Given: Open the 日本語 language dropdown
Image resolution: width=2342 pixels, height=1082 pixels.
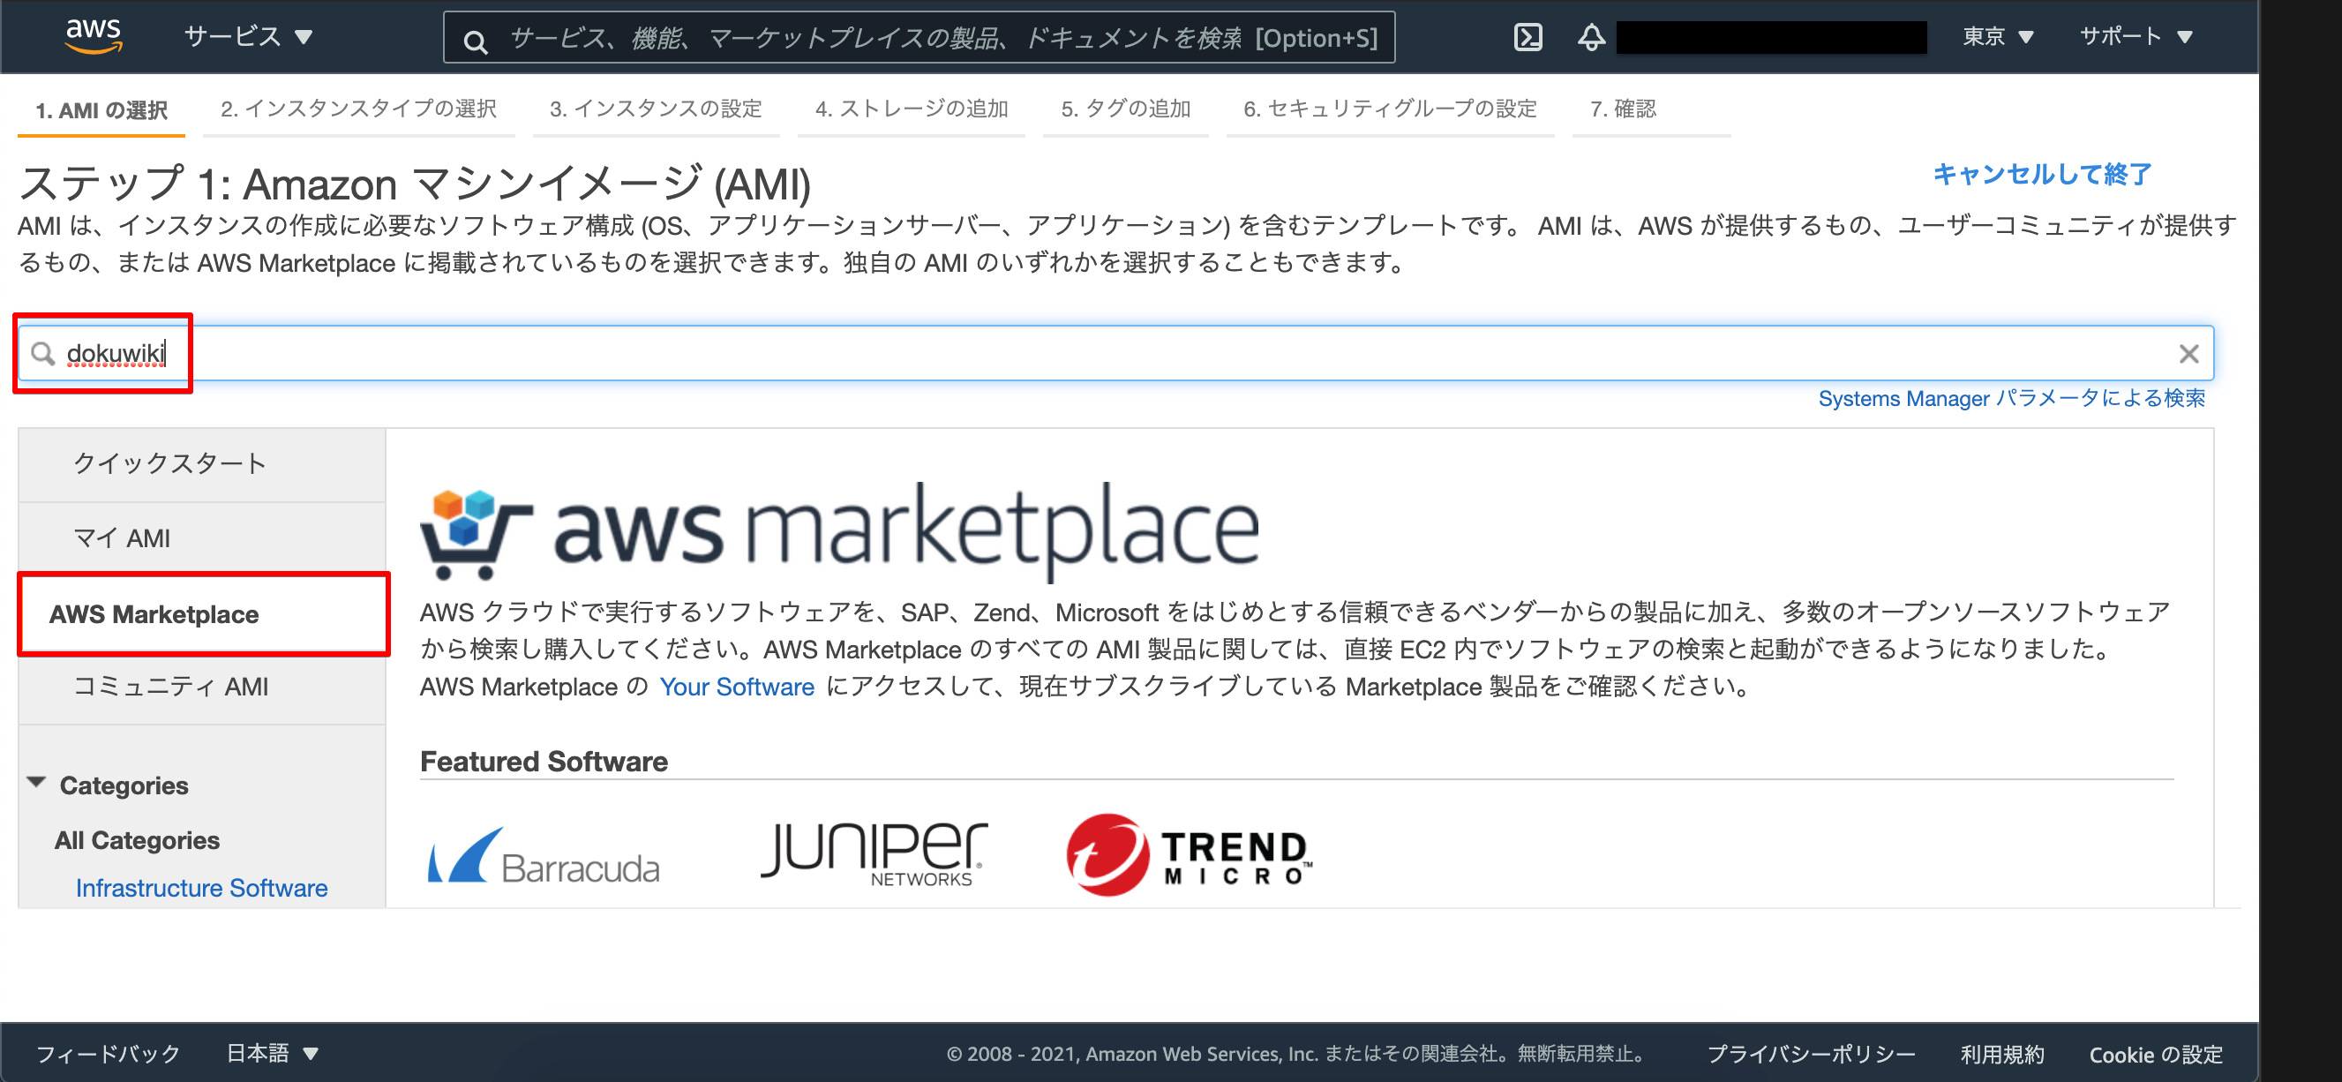Looking at the screenshot, I should 272,1053.
